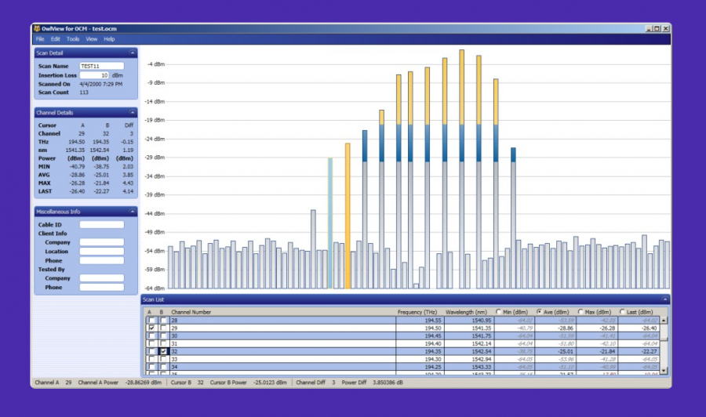Click the Scanned On date 4/4/2000 7:29 PM
The width and height of the screenshot is (706, 417).
pos(101,84)
